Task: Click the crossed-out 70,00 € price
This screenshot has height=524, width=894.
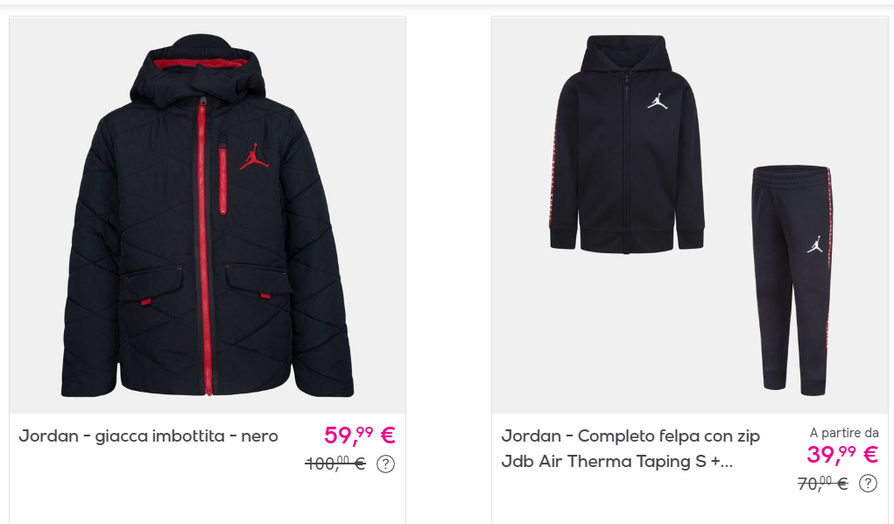Action: tap(823, 484)
